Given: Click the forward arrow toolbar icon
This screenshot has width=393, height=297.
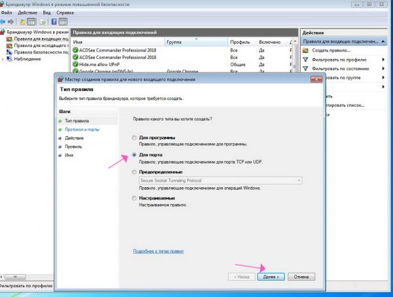Looking at the screenshot, I should tap(10, 22).
